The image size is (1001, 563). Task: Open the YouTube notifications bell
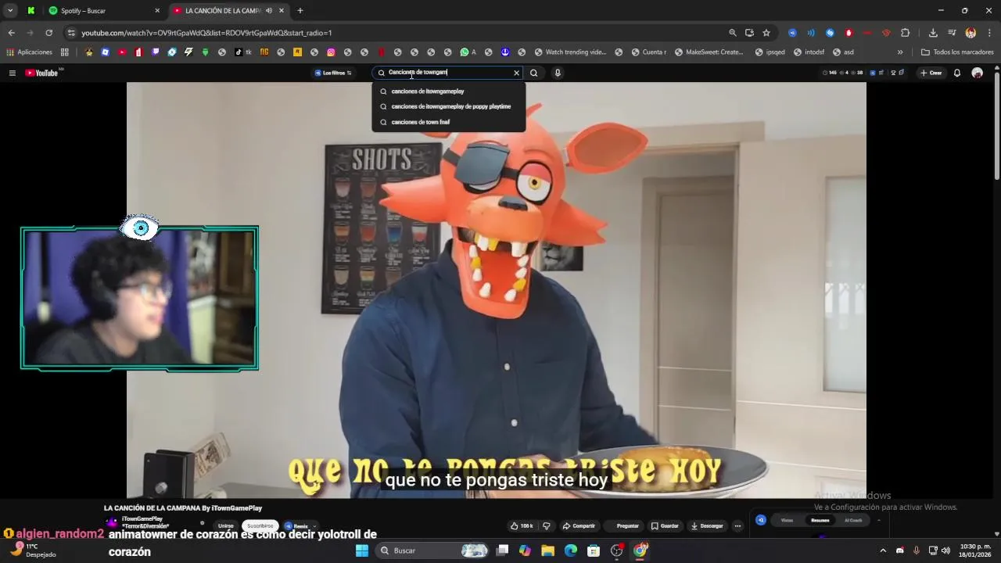tap(956, 73)
